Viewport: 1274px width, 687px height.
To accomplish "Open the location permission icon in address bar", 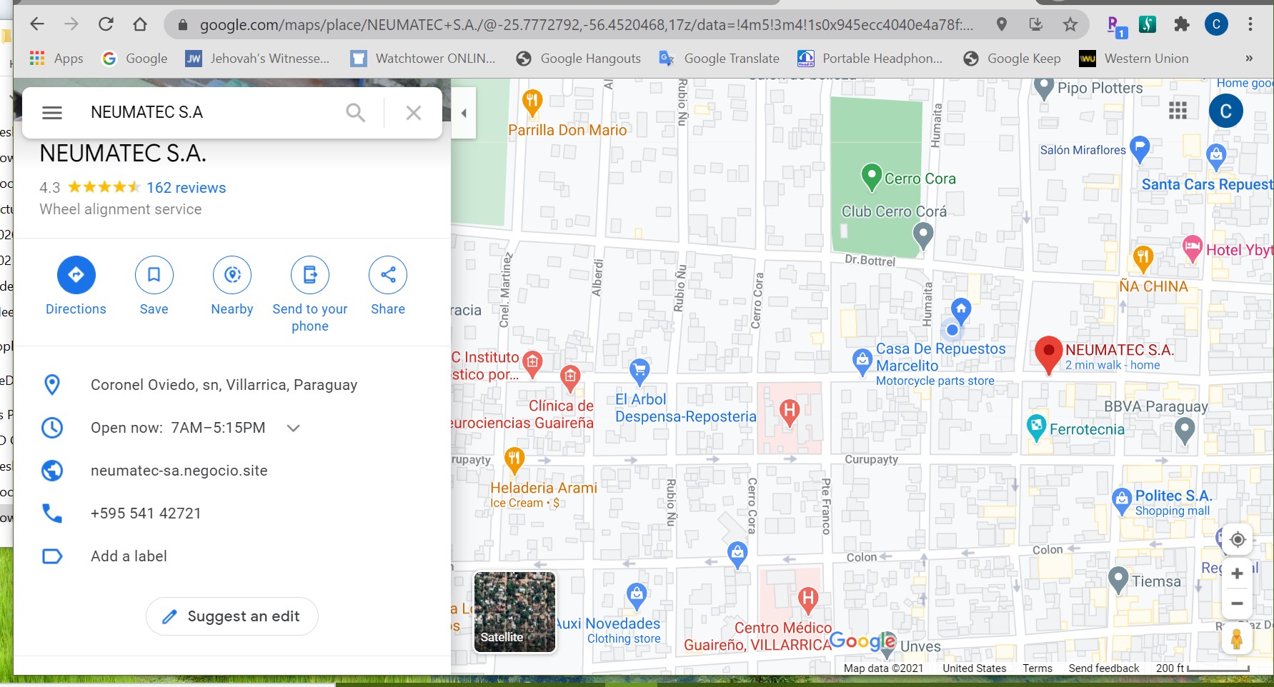I will point(1002,25).
